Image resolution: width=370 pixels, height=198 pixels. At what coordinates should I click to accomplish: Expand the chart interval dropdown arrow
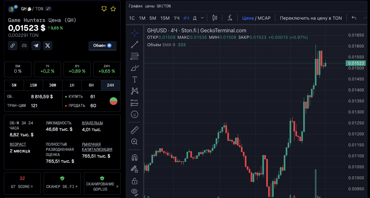pos(202,18)
